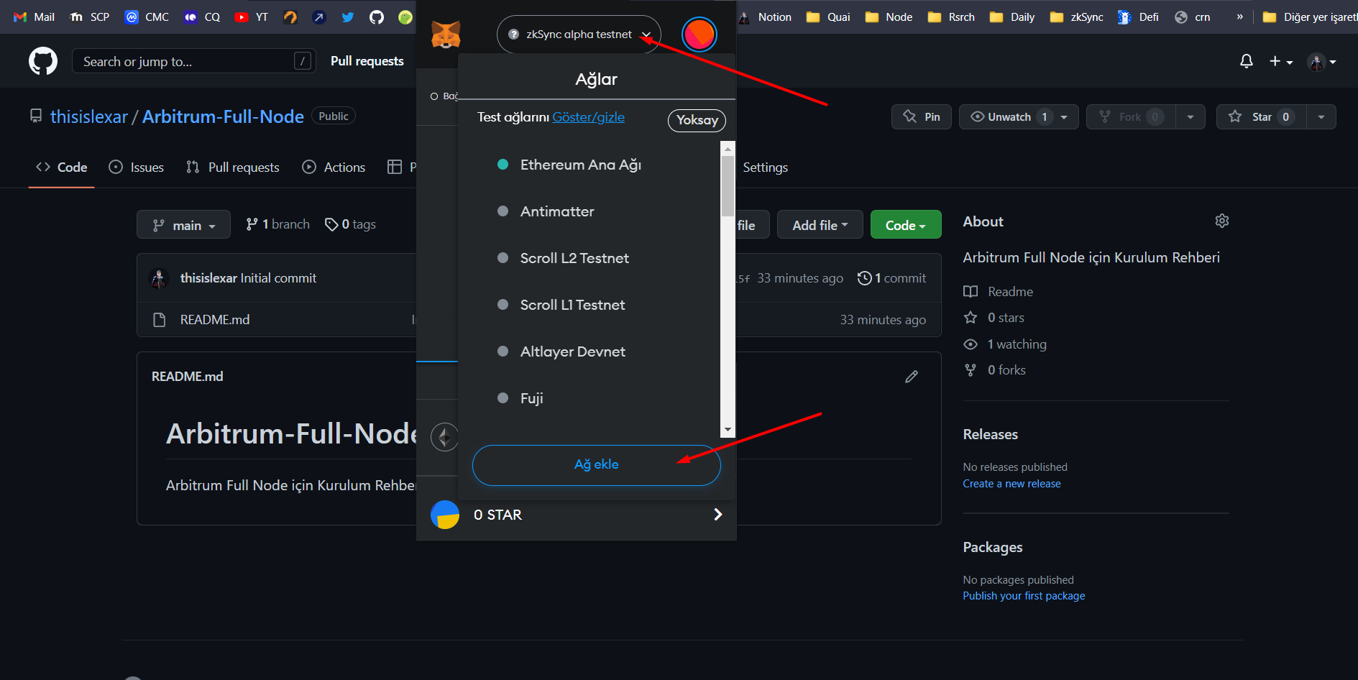
Task: Open the CMC bookmark
Action: tap(147, 17)
